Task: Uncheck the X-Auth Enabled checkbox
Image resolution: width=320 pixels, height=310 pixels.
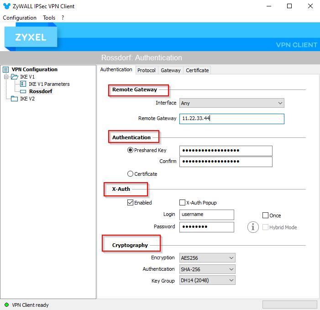Action: 131,203
